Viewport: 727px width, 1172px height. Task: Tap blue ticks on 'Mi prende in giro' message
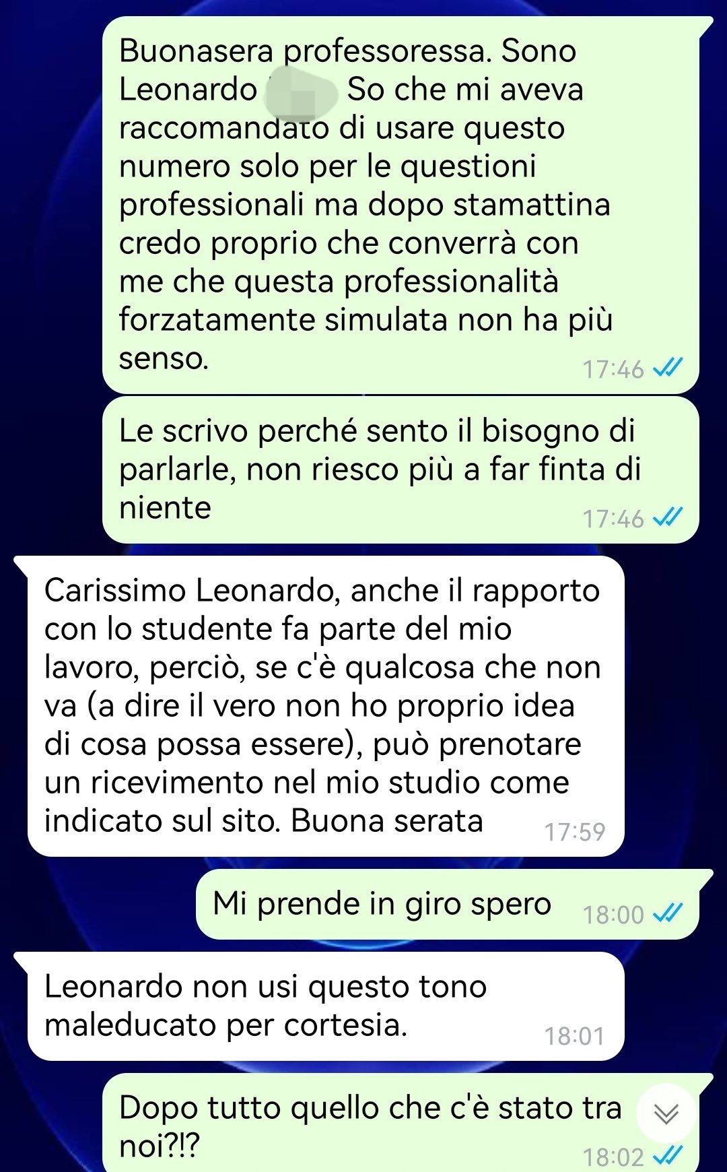(x=668, y=913)
